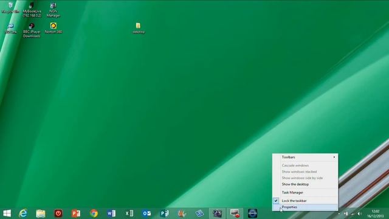Click the dark round logo taskbar icon
The height and width of the screenshot is (219, 389).
tap(253, 214)
